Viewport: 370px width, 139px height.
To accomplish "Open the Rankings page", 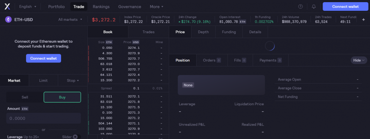I will pyautogui.click(x=101, y=7).
